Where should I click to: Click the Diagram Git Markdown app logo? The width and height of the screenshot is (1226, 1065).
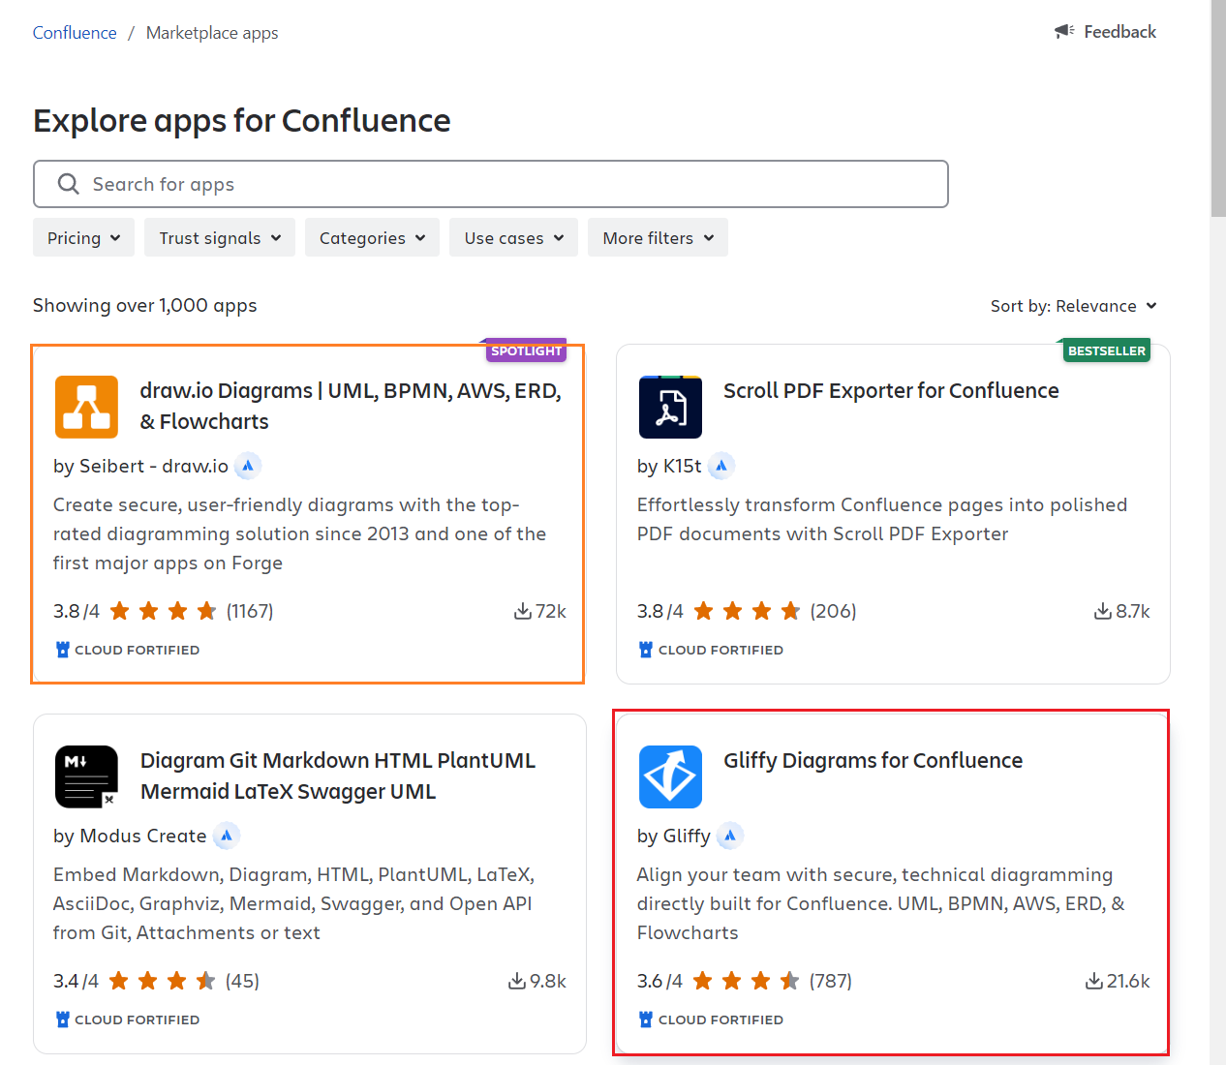(86, 776)
